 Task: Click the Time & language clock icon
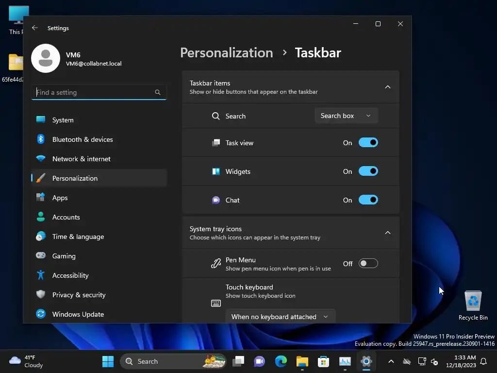click(41, 237)
